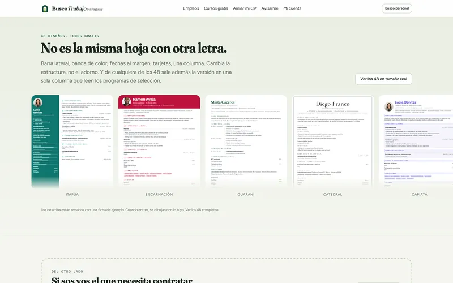Viewport: 453px width, 283px height.
Task: Go to Cursos gratis
Action: [216, 8]
